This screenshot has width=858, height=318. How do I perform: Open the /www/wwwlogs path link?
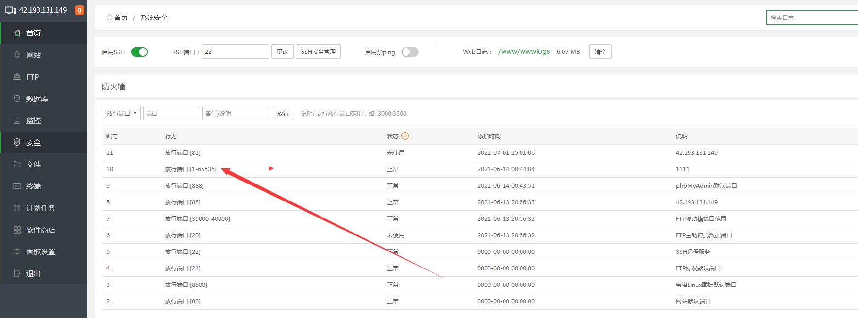[524, 51]
